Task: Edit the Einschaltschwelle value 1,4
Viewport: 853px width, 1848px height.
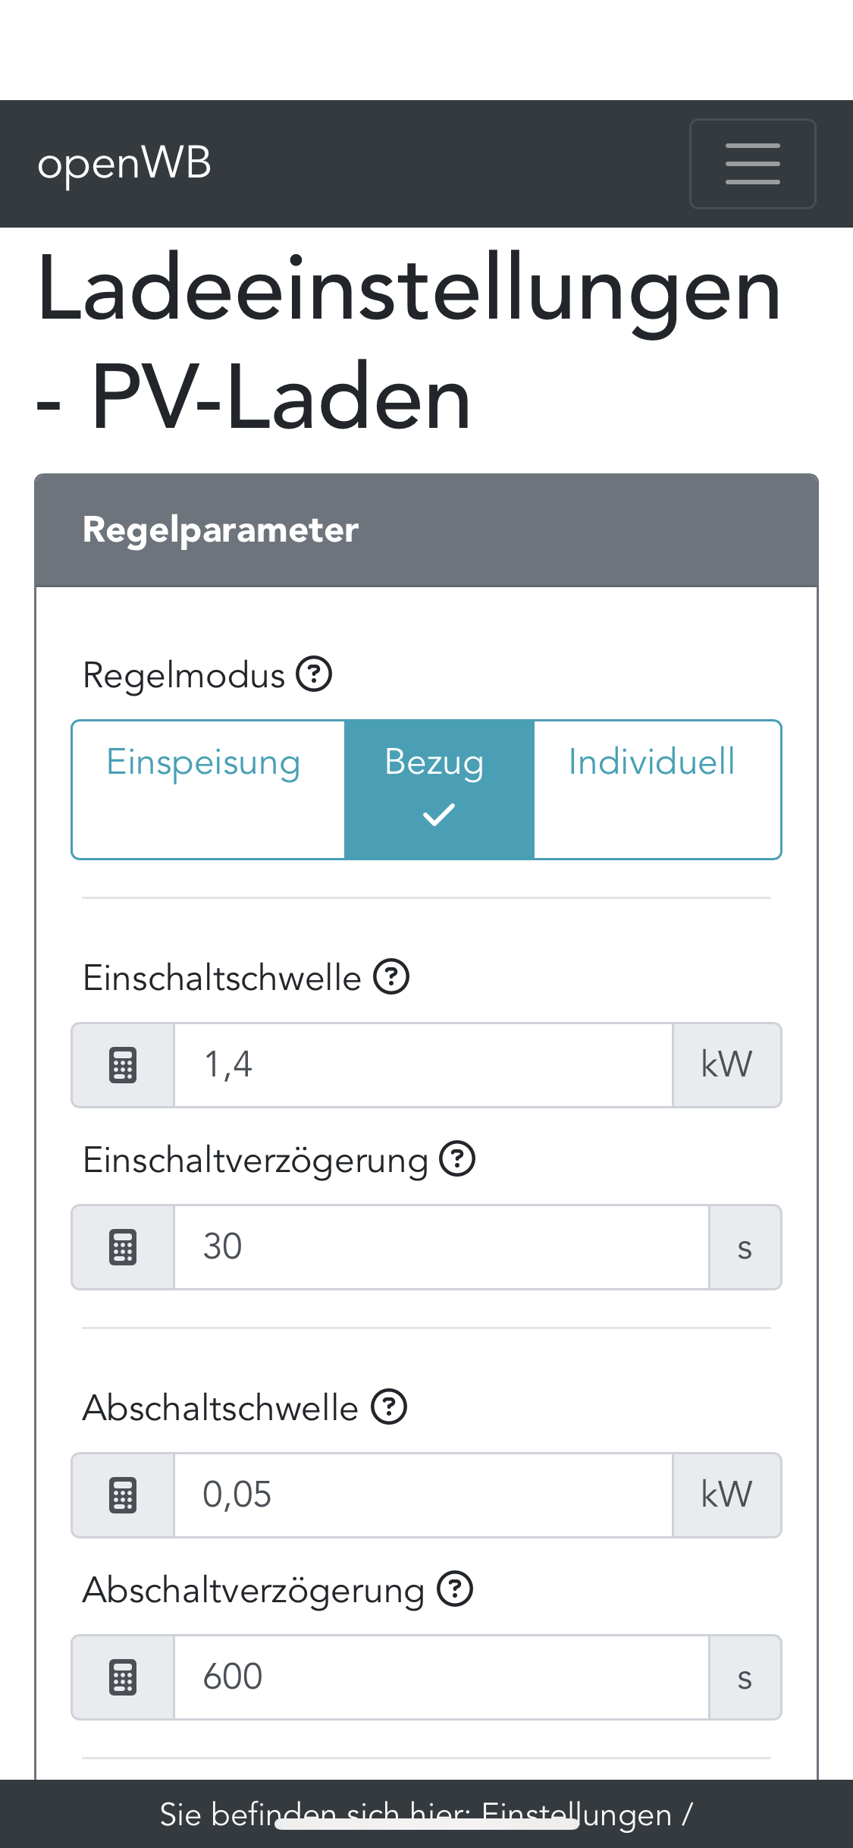Action: click(x=423, y=1065)
